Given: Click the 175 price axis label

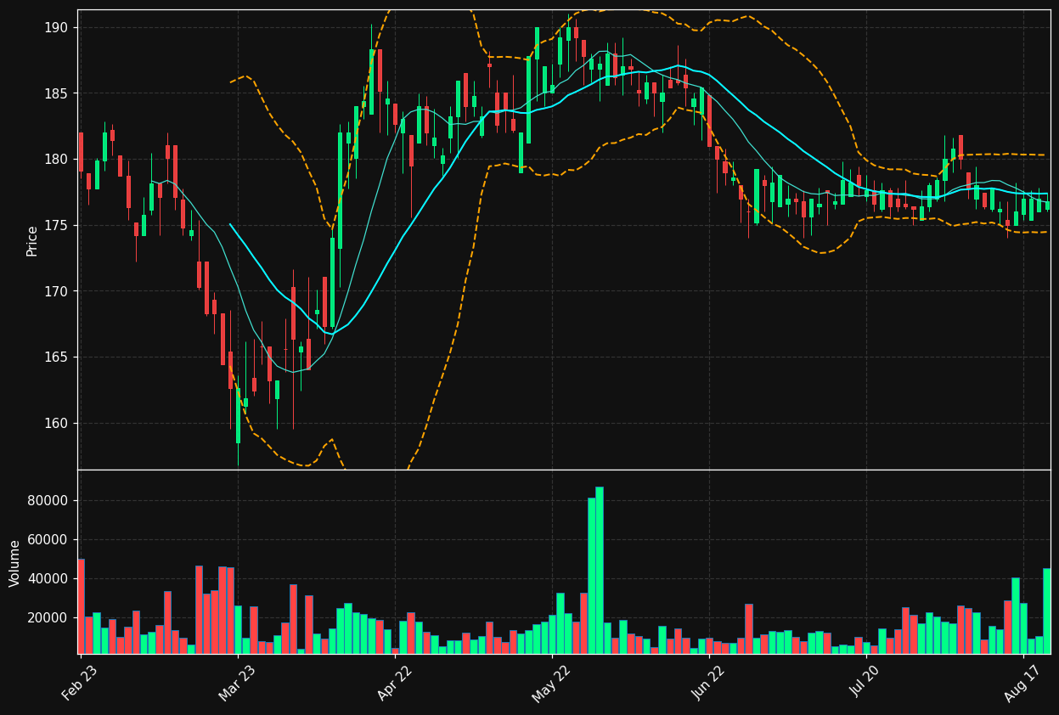Looking at the screenshot, I should [56, 226].
